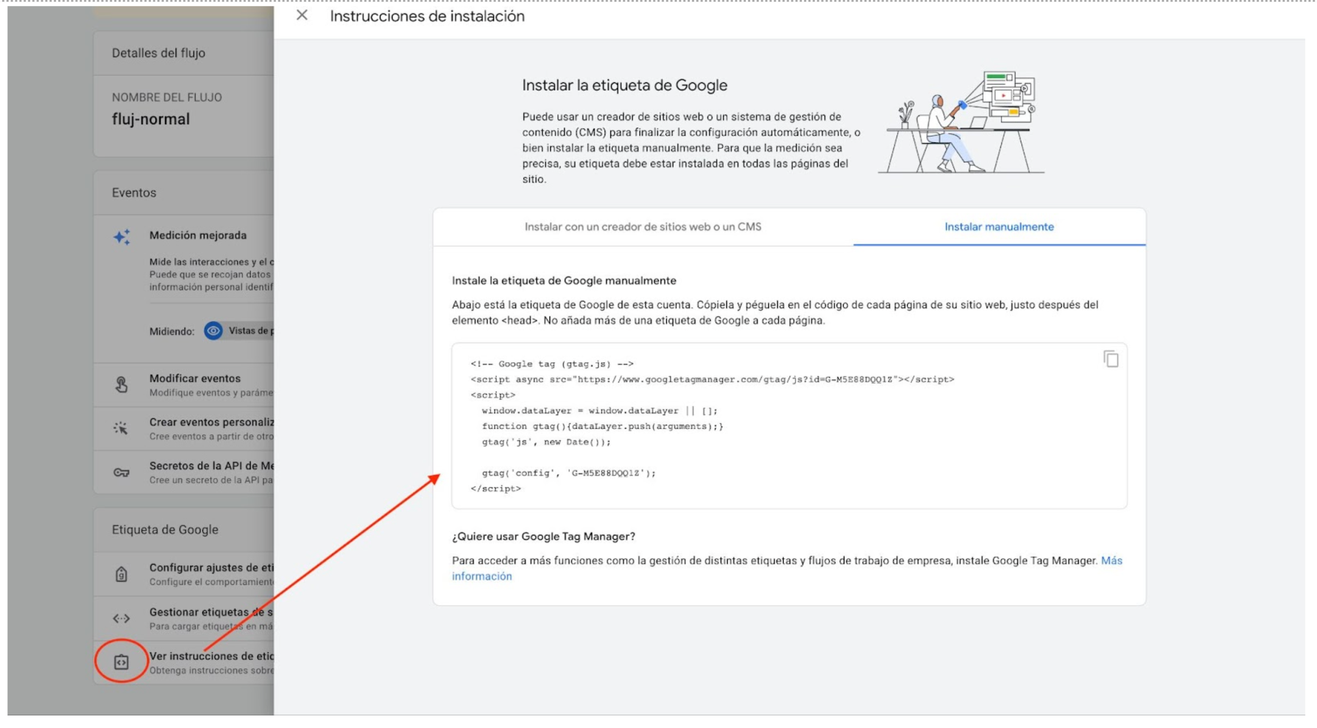Click the Medición mejorada sparkle icon

tap(122, 237)
